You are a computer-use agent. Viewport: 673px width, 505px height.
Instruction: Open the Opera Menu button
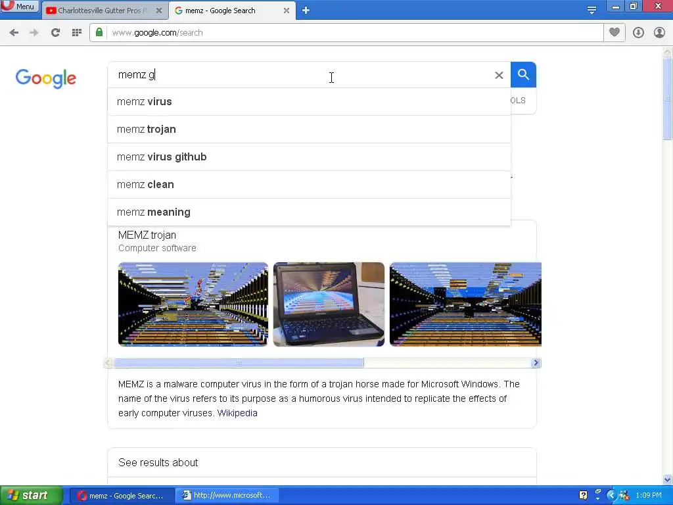[20, 6]
